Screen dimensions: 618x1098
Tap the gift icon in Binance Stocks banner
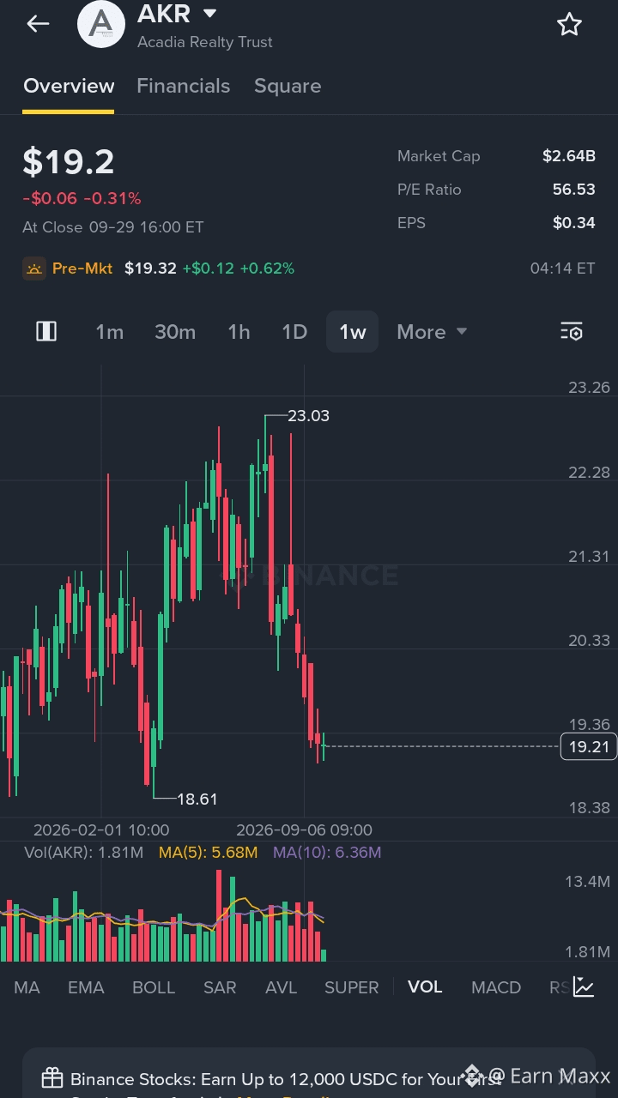[52, 1078]
